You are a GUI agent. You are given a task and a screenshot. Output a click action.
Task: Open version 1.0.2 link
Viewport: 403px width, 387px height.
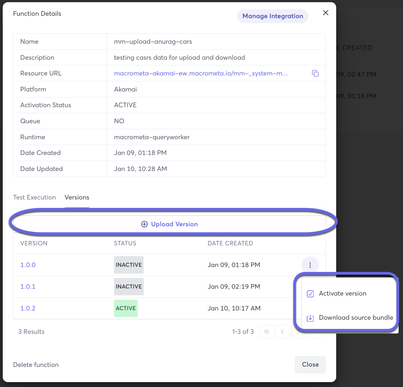28,308
